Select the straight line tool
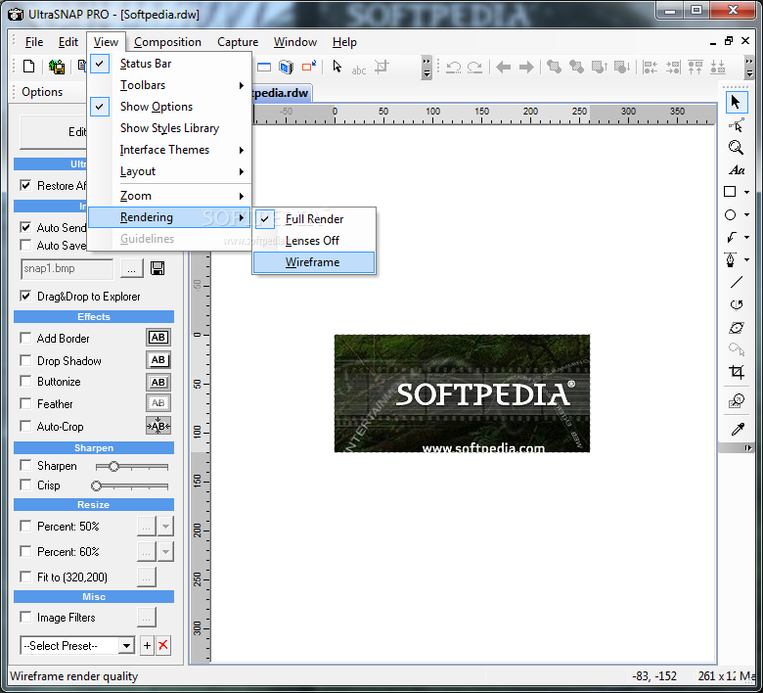 click(737, 282)
